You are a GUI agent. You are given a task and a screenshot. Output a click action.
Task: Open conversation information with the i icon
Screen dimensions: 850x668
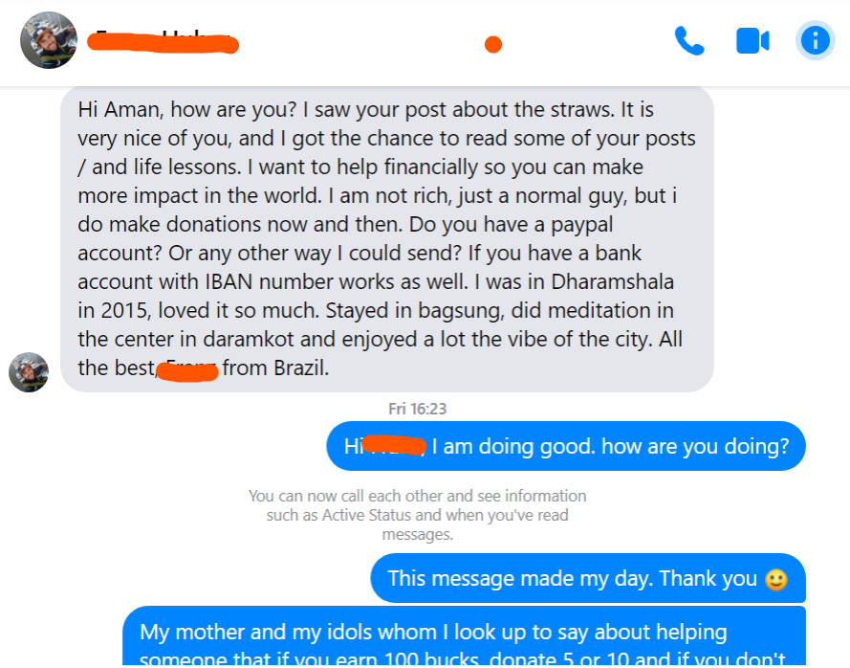point(815,41)
